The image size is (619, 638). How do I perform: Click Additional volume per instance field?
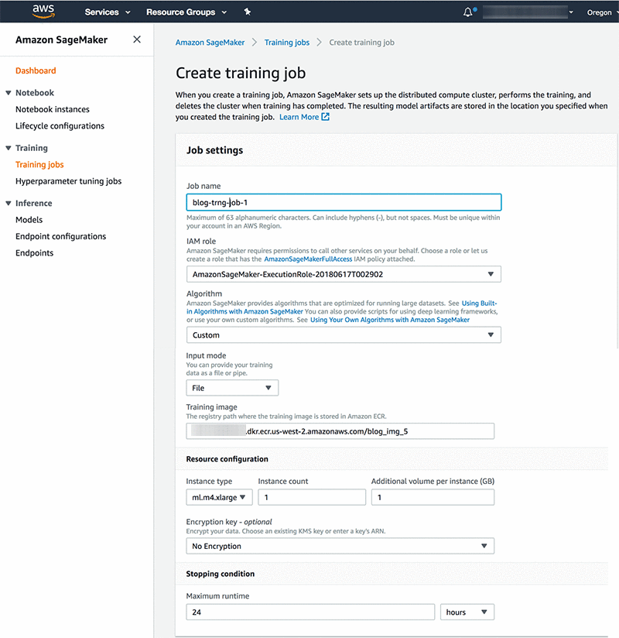[433, 498]
